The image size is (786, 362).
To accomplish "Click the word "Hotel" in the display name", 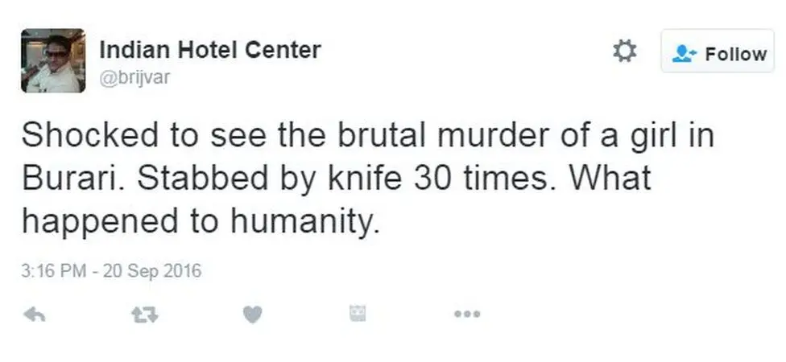I will coord(198,50).
